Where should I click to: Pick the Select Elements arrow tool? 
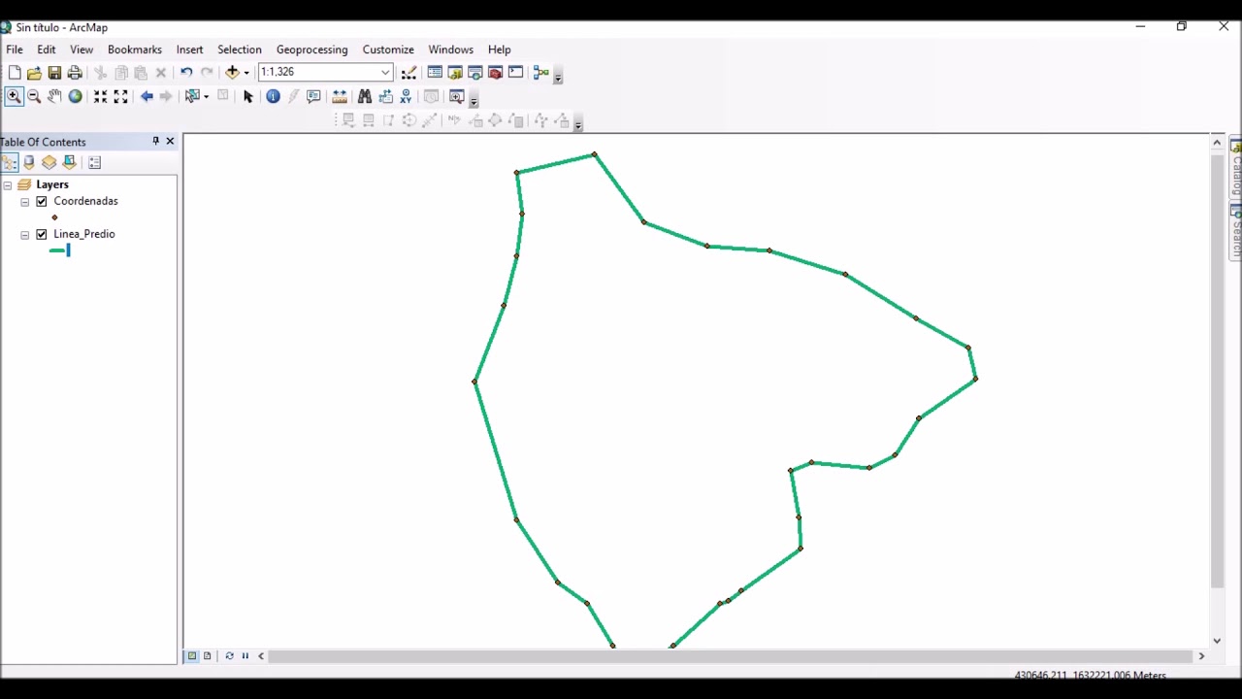(247, 96)
